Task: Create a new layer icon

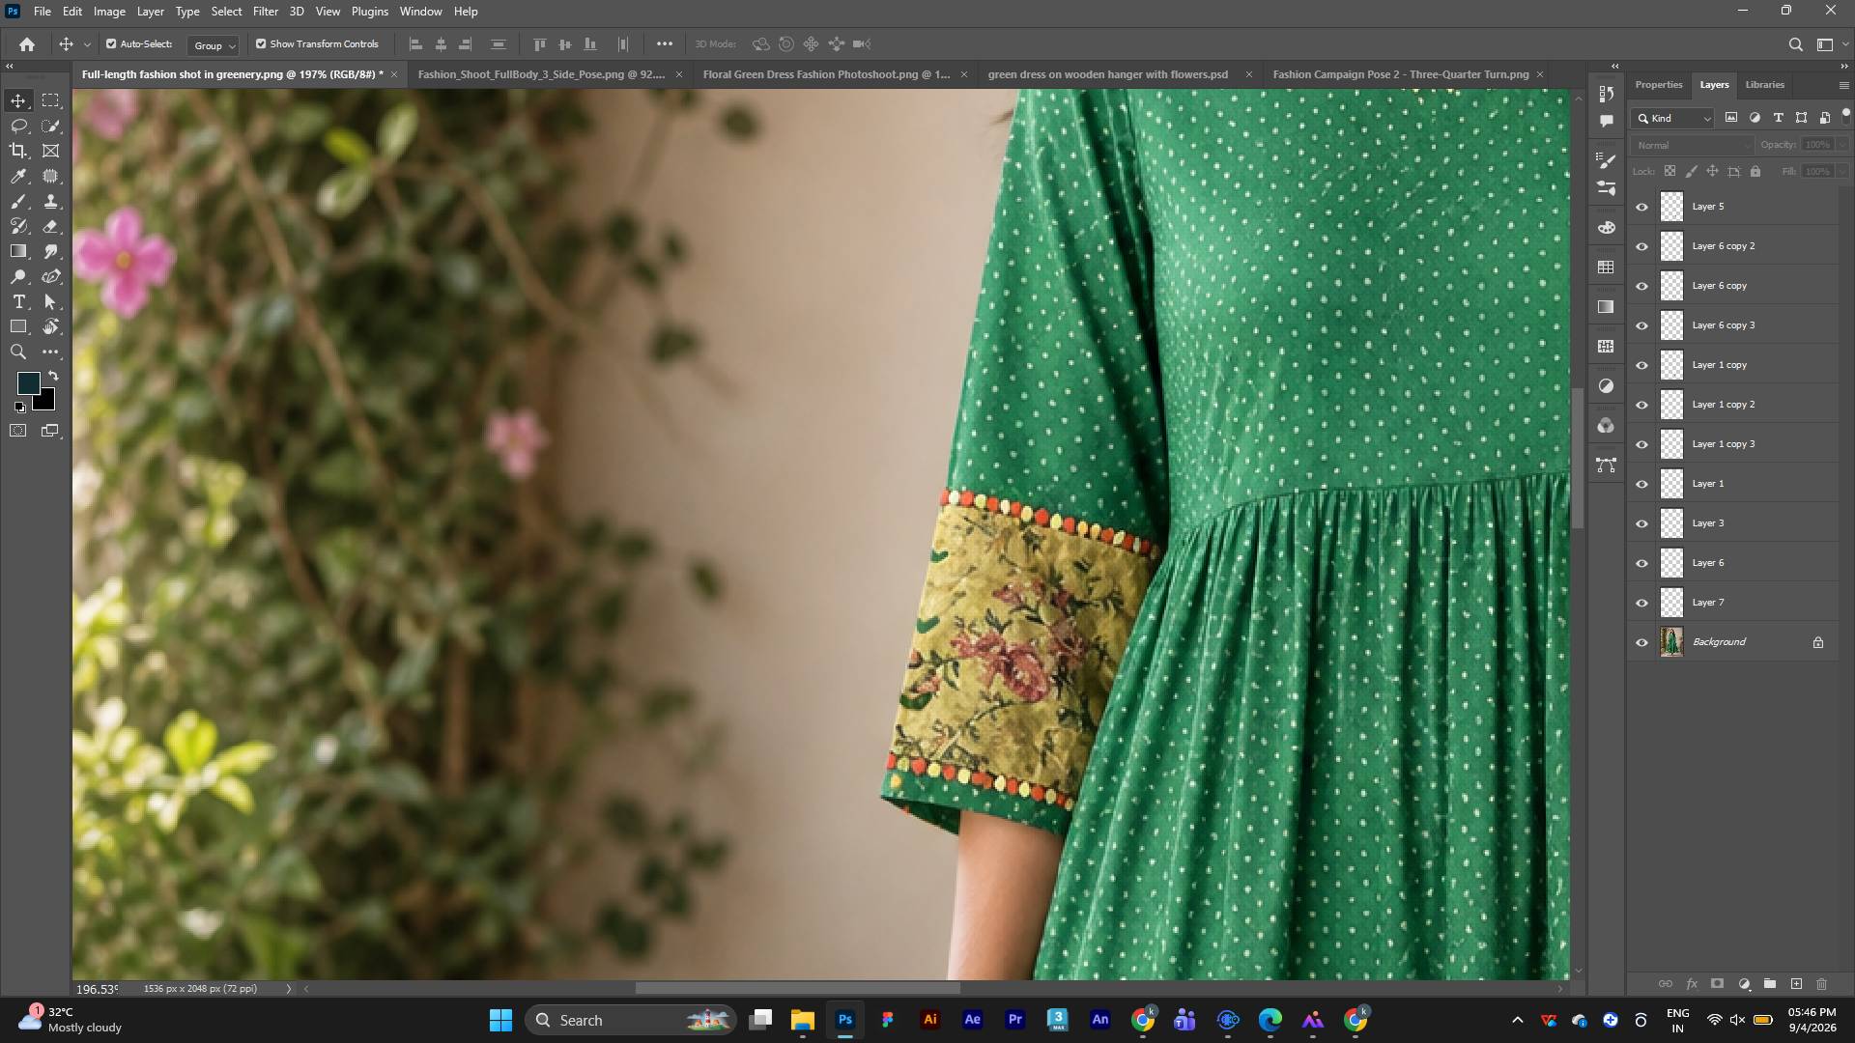Action: click(1796, 984)
